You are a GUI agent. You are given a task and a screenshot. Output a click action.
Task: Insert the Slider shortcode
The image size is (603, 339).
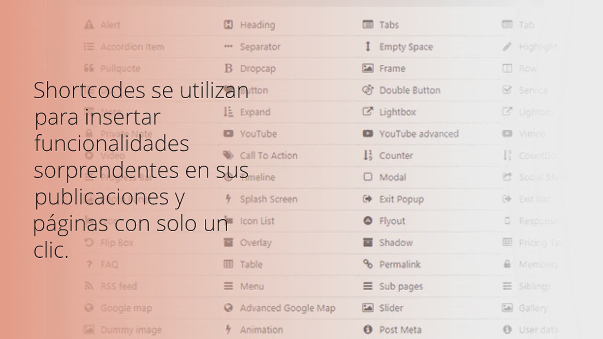[391, 308]
